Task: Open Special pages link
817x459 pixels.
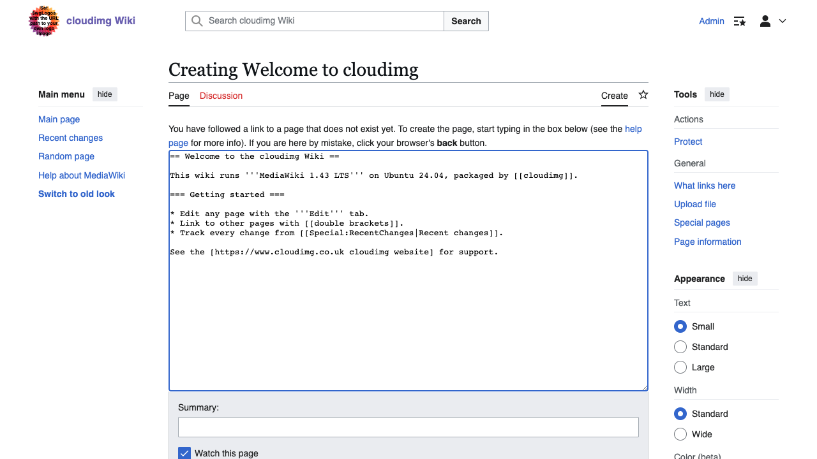Action: point(702,222)
